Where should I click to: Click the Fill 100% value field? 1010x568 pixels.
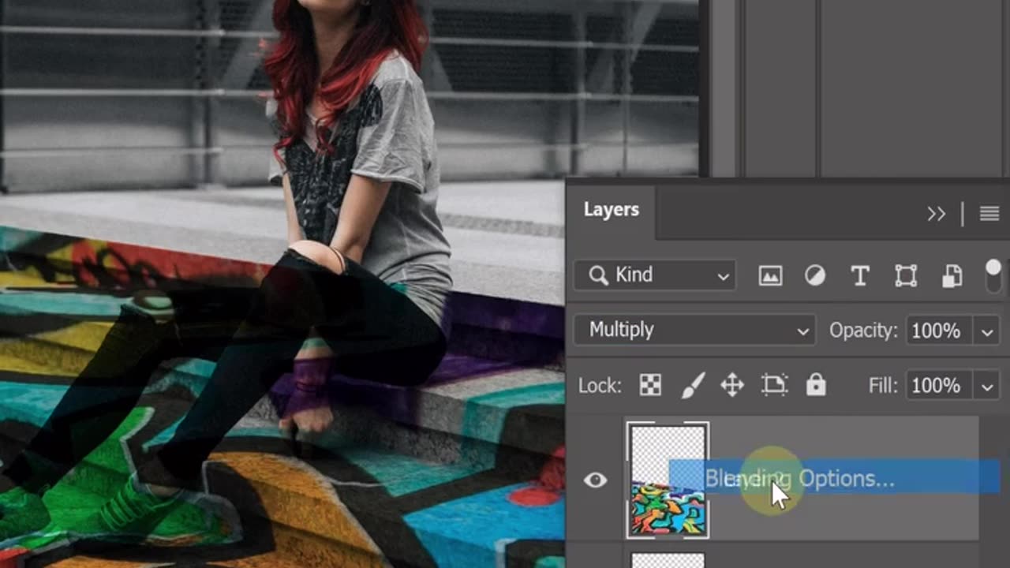point(941,387)
